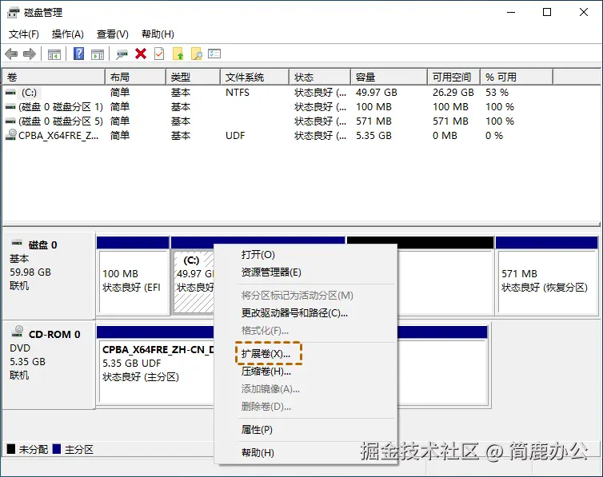This screenshot has width=603, height=477.
Task: Open the blue question-mark Help icon
Action: pyautogui.click(x=78, y=54)
